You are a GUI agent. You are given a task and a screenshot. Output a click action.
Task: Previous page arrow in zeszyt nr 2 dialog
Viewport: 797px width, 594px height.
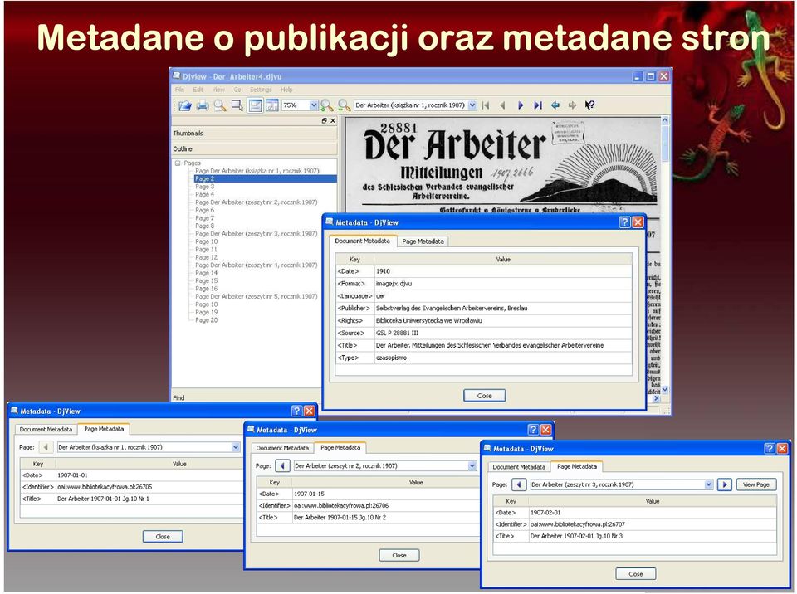click(x=282, y=466)
